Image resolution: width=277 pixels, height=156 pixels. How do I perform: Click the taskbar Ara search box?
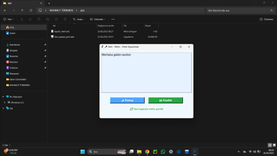(107, 152)
